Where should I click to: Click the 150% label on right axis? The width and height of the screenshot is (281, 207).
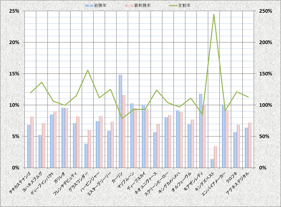(265, 74)
